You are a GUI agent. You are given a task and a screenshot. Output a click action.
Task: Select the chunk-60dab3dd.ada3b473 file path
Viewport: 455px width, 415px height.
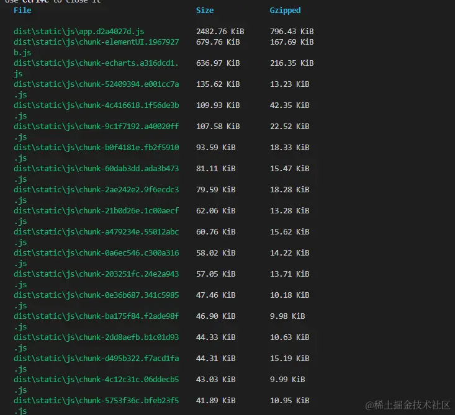96,169
